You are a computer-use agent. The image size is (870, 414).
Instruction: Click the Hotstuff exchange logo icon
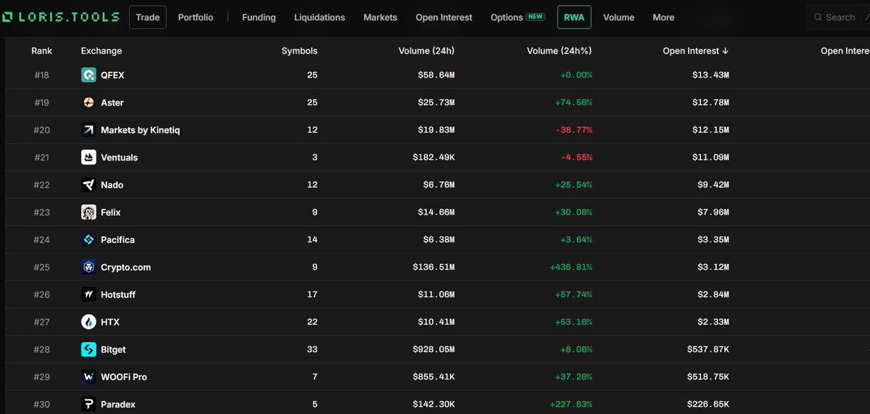(x=88, y=294)
